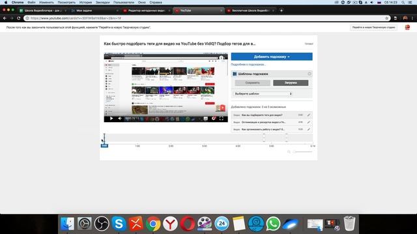
Task: Mute the video player volume
Action: point(120,118)
